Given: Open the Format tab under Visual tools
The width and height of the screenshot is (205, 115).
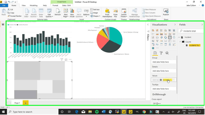Looking at the screenshot, I should (55, 6).
